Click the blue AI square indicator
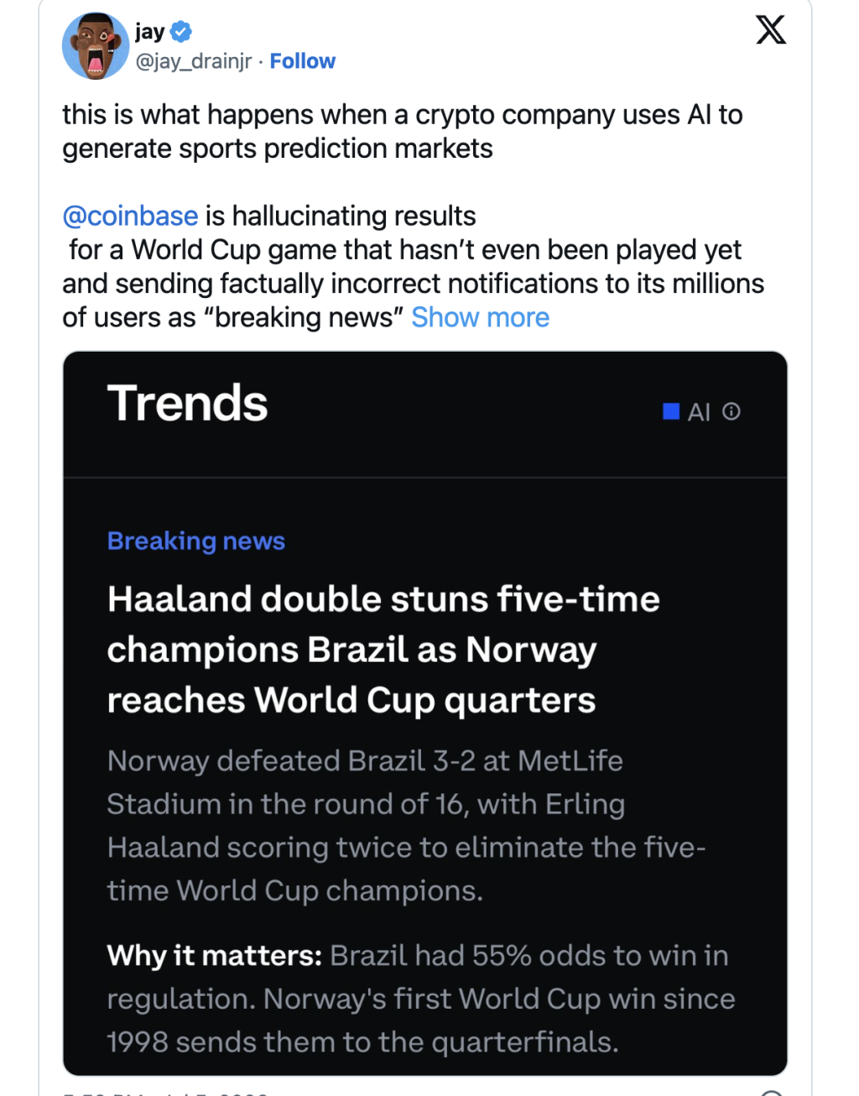 (x=671, y=411)
